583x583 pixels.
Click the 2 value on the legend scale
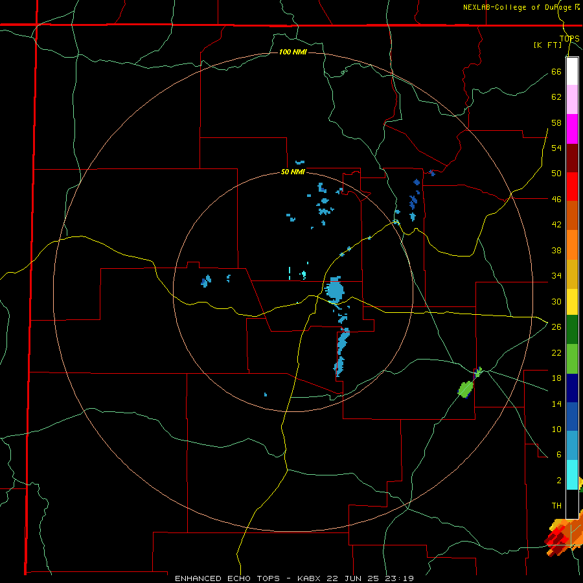click(x=559, y=481)
